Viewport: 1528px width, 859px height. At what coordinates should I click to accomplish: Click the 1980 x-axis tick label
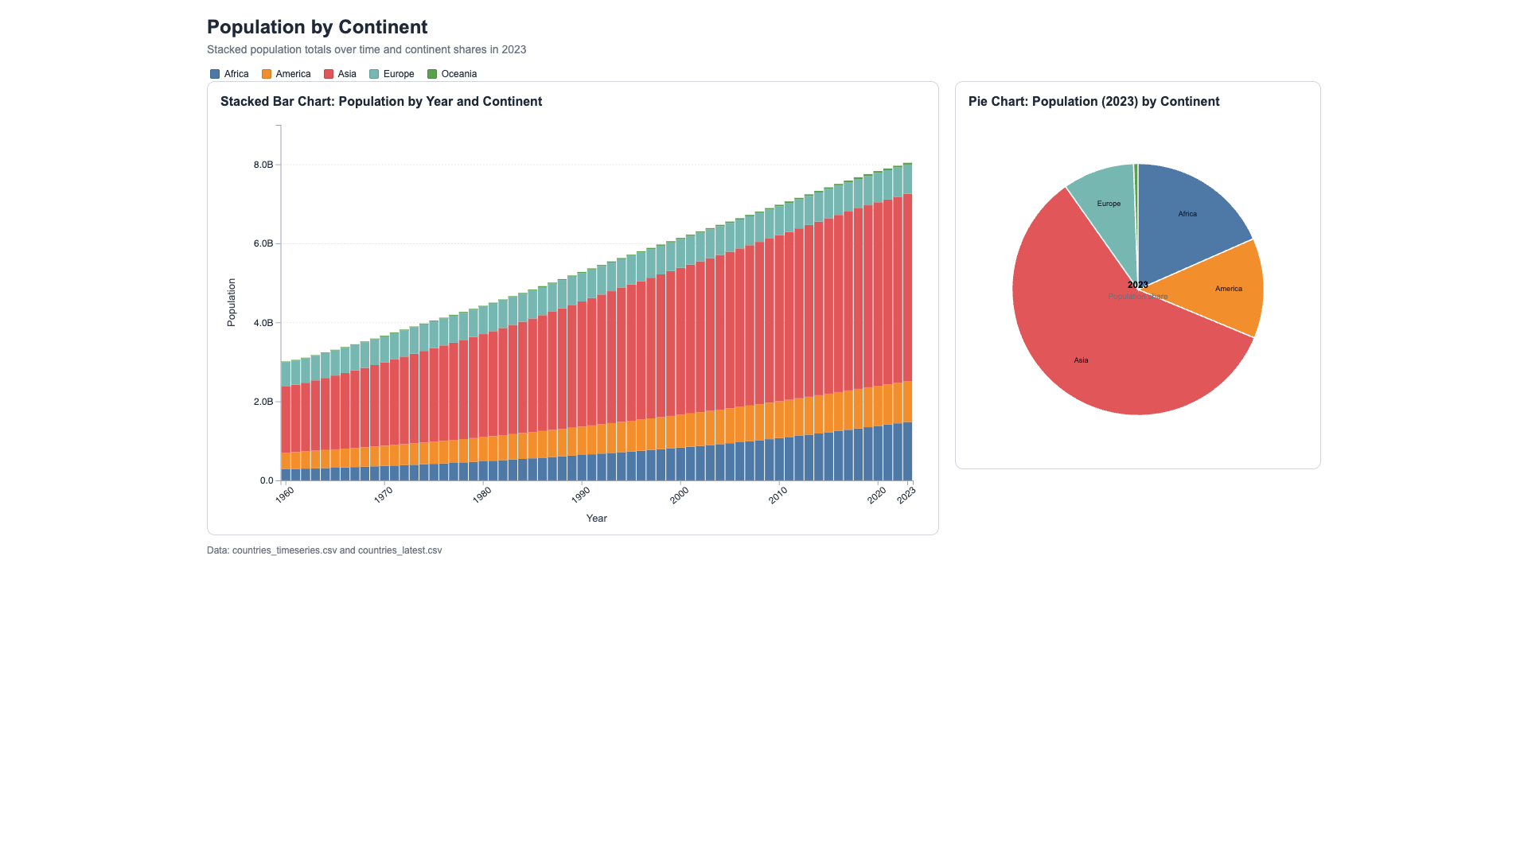(x=482, y=495)
